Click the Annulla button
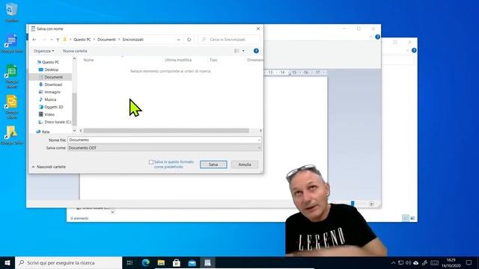Viewport: 479px width, 269px height. [245, 164]
